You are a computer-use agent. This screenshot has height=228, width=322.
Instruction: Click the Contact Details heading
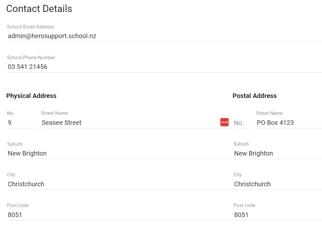pos(39,9)
